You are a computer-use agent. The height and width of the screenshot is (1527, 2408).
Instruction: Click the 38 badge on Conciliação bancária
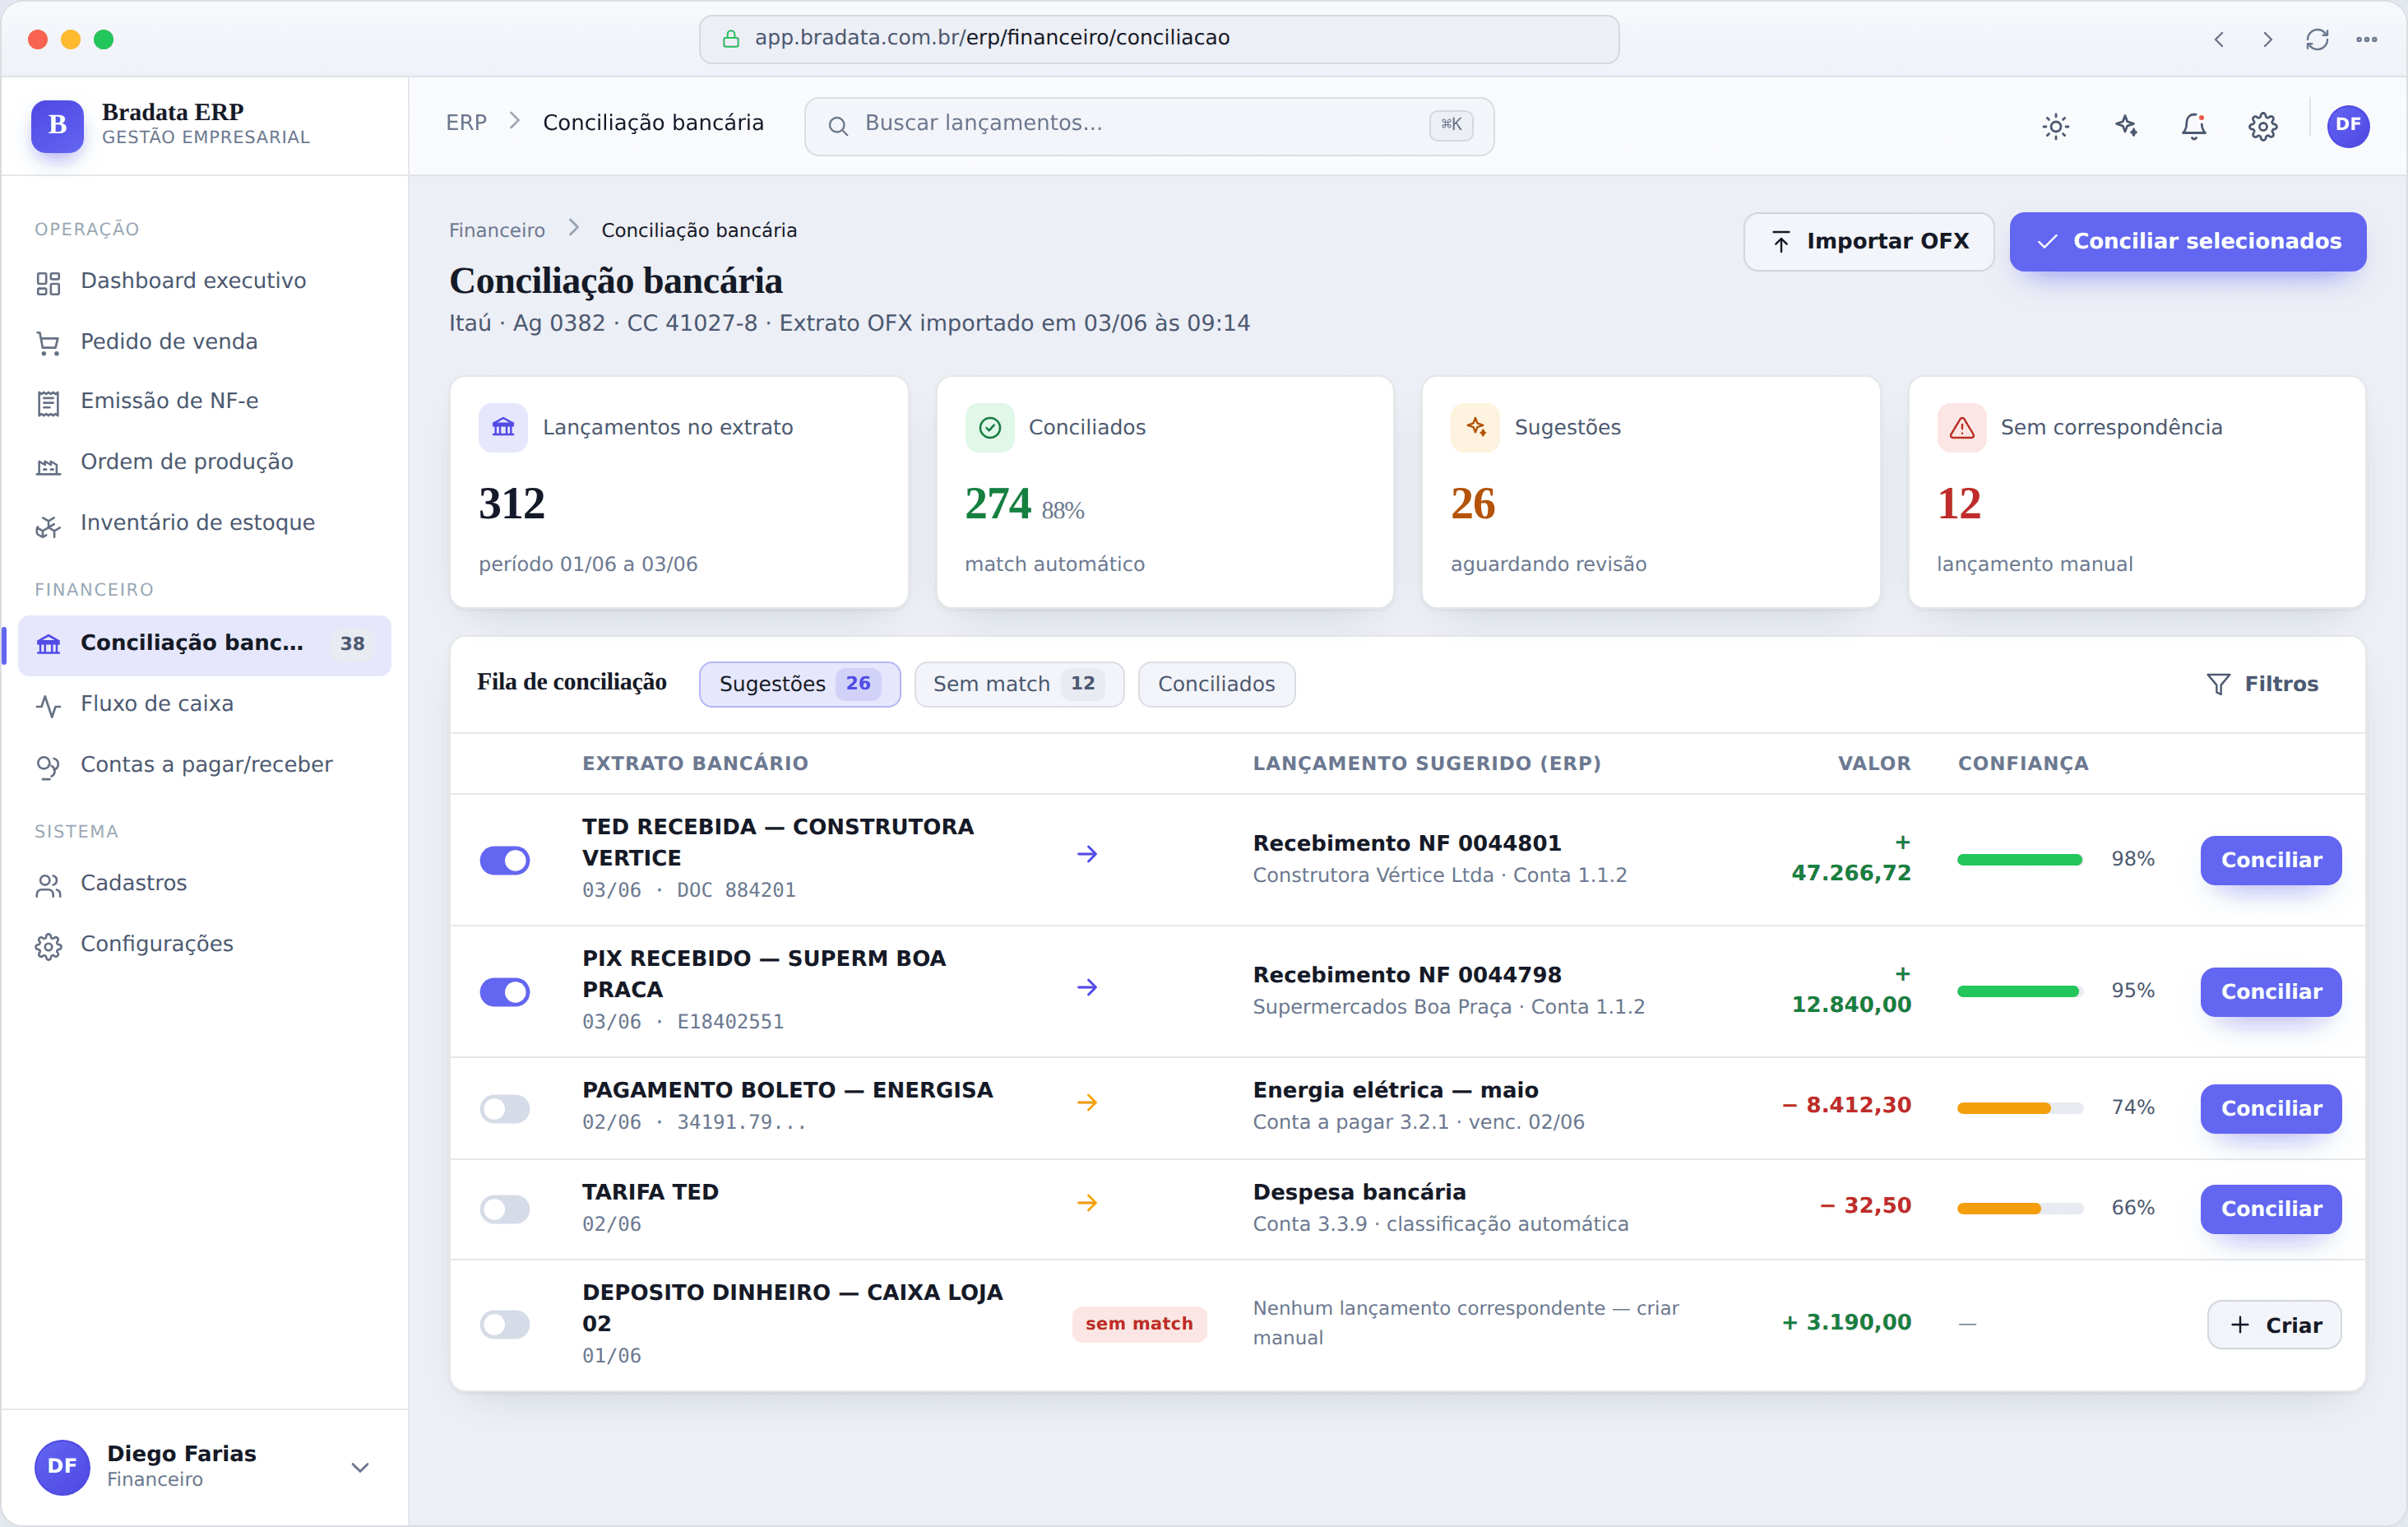point(352,644)
